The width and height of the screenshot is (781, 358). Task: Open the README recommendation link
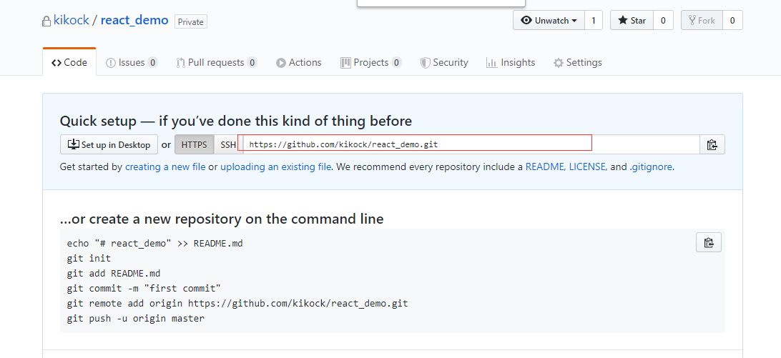pos(546,166)
